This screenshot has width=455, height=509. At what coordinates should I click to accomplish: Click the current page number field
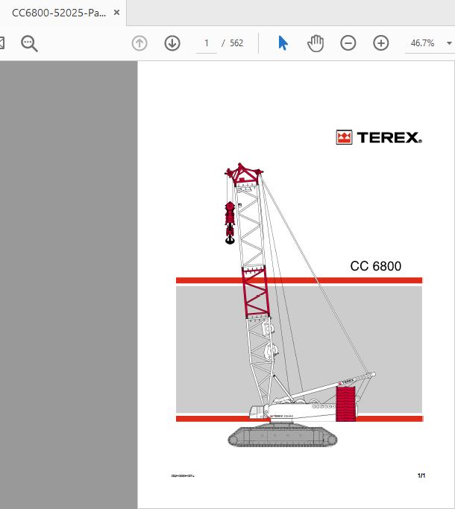(x=207, y=43)
